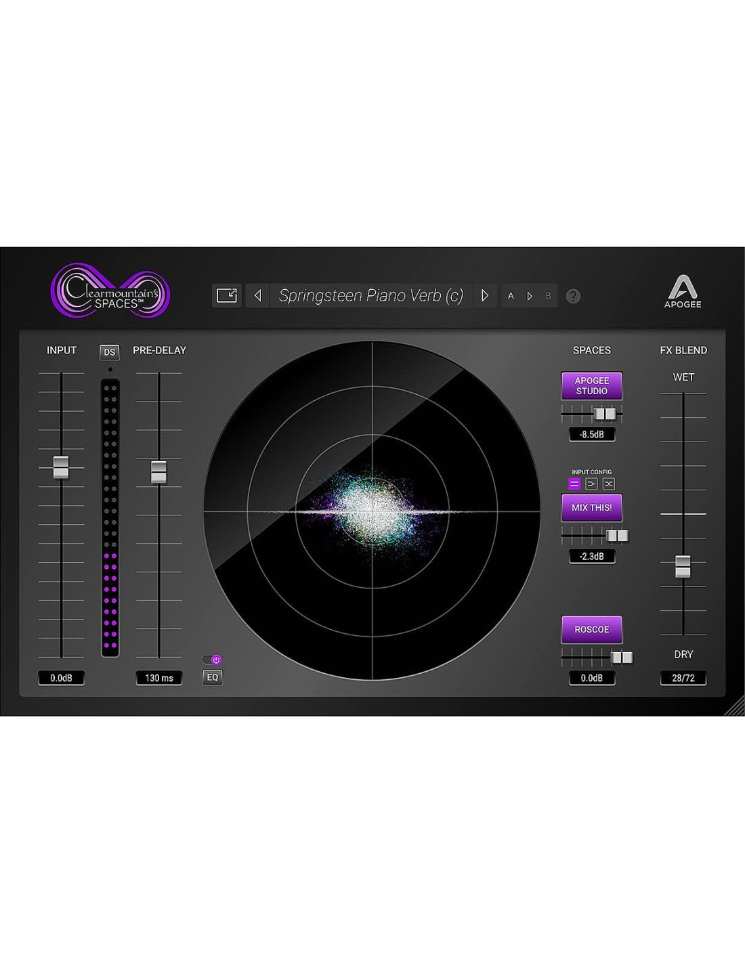This screenshot has height=963, width=745.
Task: Toggle the Mix This! space
Action: [592, 508]
